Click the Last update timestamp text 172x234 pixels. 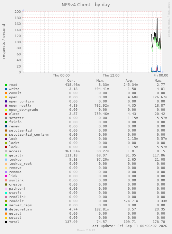pyautogui.click(x=129, y=226)
